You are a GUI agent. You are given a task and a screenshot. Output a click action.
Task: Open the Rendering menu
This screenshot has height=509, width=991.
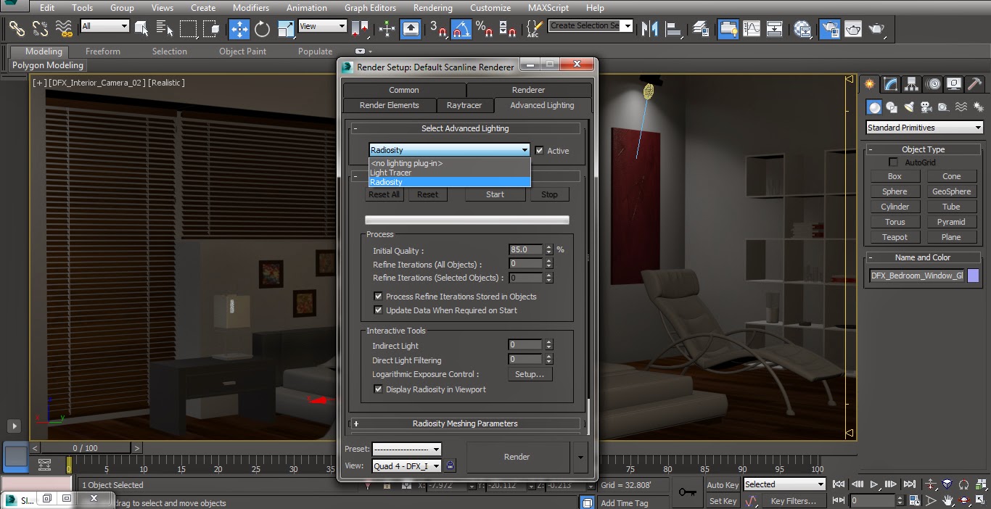tap(432, 8)
